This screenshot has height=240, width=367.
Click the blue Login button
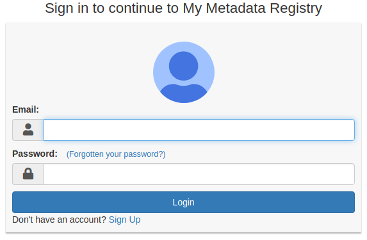[183, 202]
